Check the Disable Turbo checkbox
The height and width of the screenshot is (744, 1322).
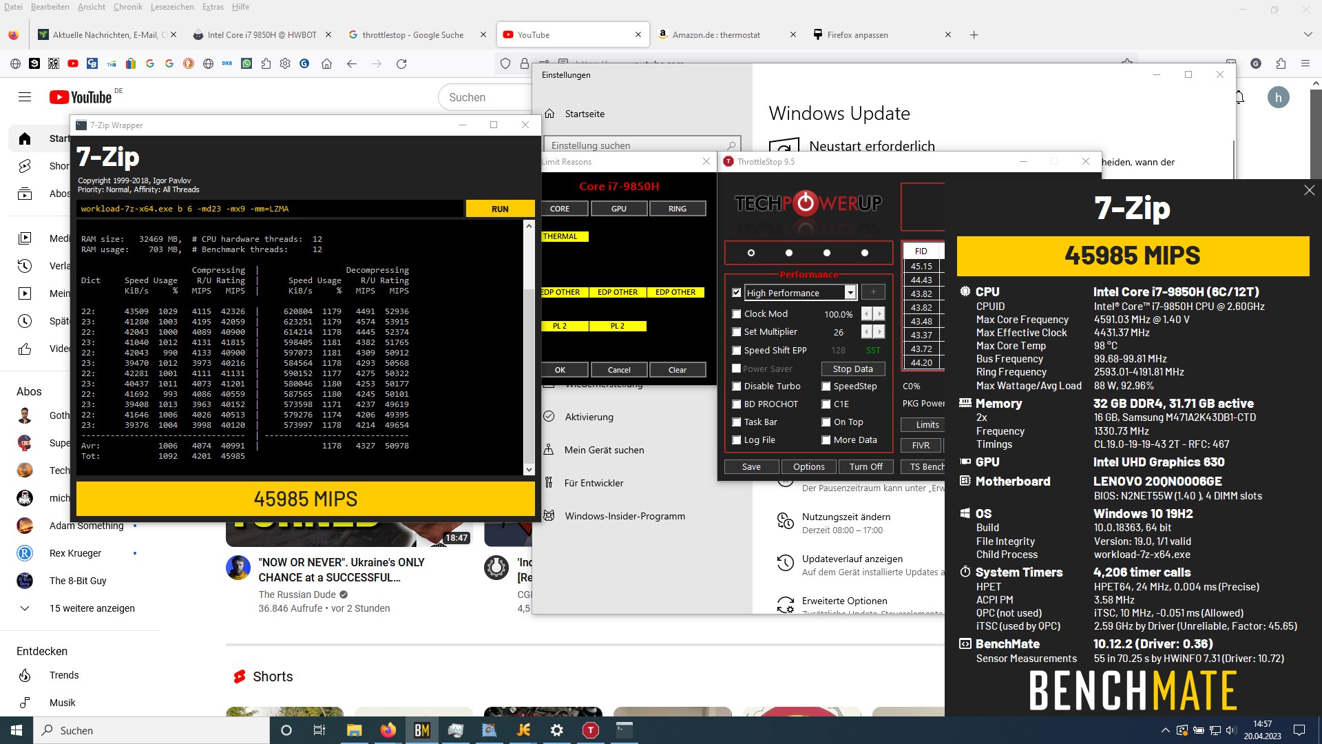(736, 386)
